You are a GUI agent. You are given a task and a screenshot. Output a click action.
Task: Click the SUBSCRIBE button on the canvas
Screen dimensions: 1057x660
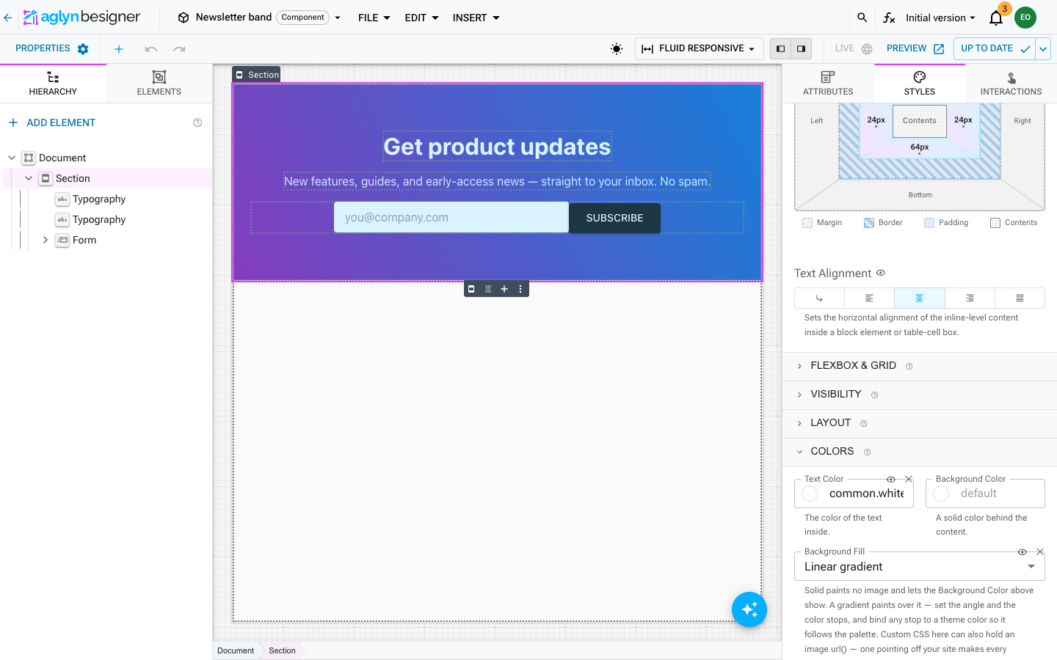point(614,218)
